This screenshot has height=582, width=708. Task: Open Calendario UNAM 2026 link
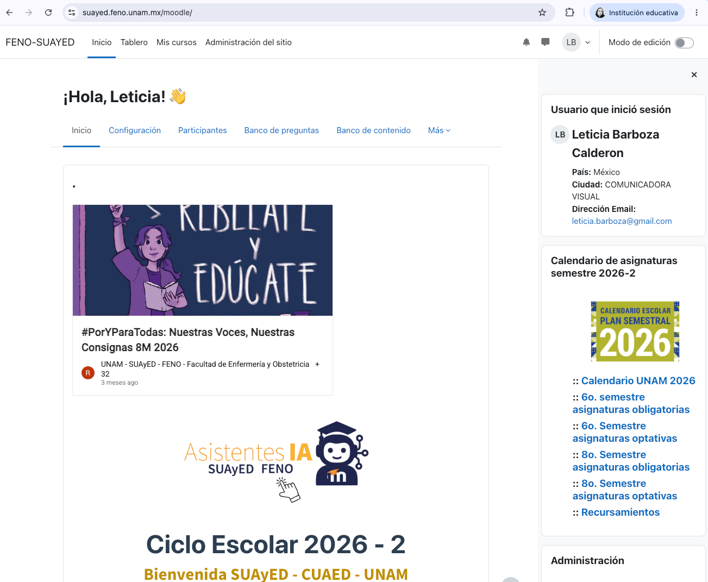[638, 381]
